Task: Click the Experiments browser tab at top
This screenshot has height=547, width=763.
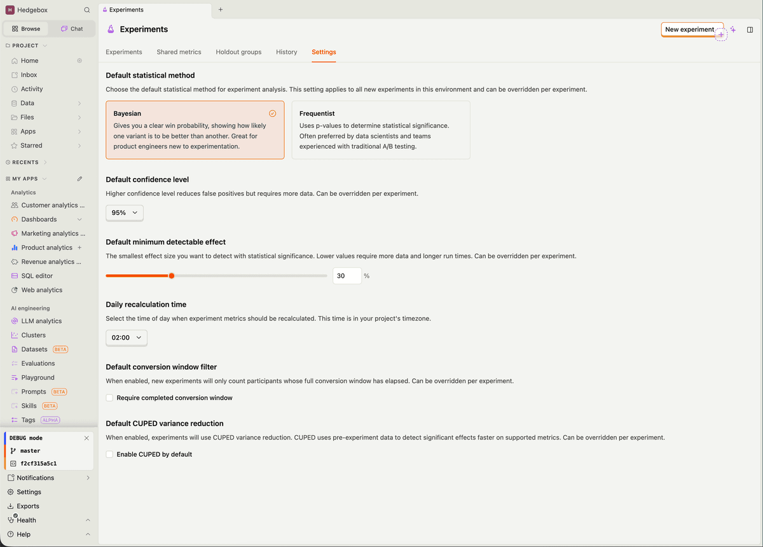Action: pos(155,10)
